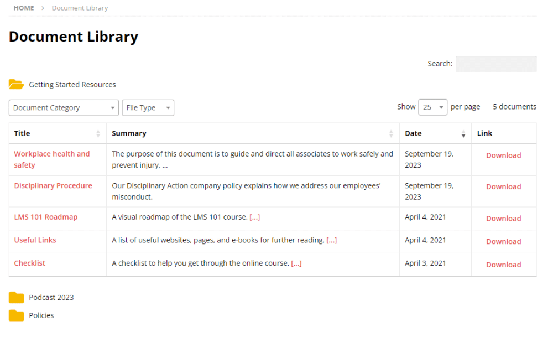This screenshot has width=548, height=337.
Task: Download the Checklist document
Action: click(503, 265)
